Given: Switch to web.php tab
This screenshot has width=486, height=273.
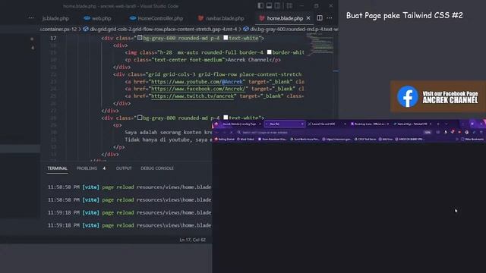Looking at the screenshot, I should point(98,18).
